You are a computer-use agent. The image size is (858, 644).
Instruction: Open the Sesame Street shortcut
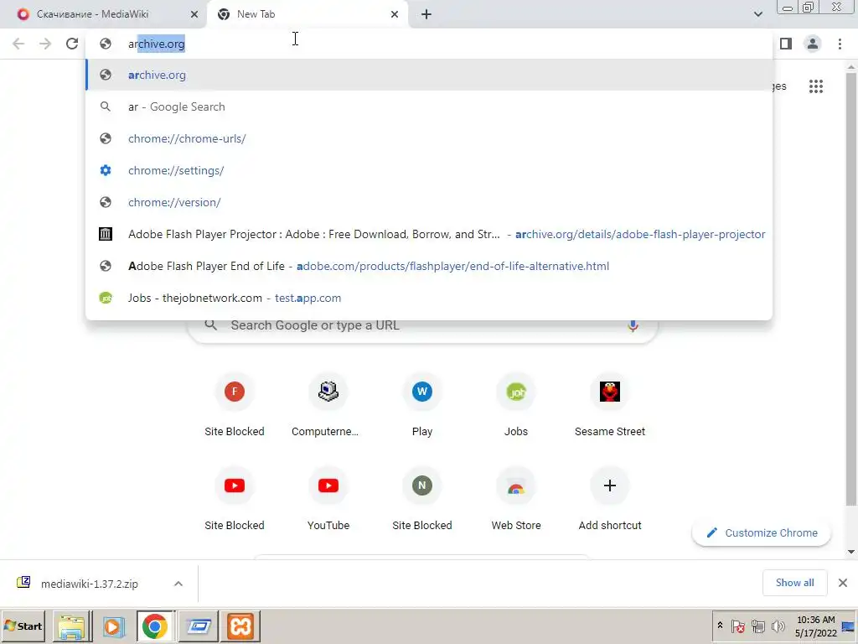[x=610, y=407]
